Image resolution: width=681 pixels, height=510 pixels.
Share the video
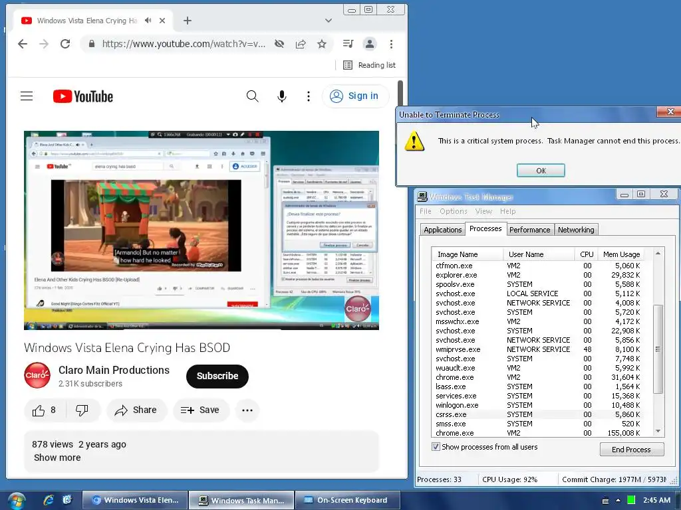click(x=136, y=410)
